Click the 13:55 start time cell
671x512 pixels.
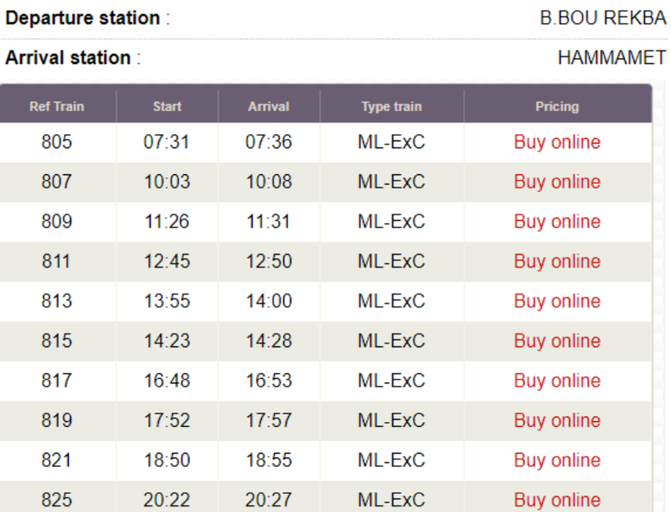point(167,301)
